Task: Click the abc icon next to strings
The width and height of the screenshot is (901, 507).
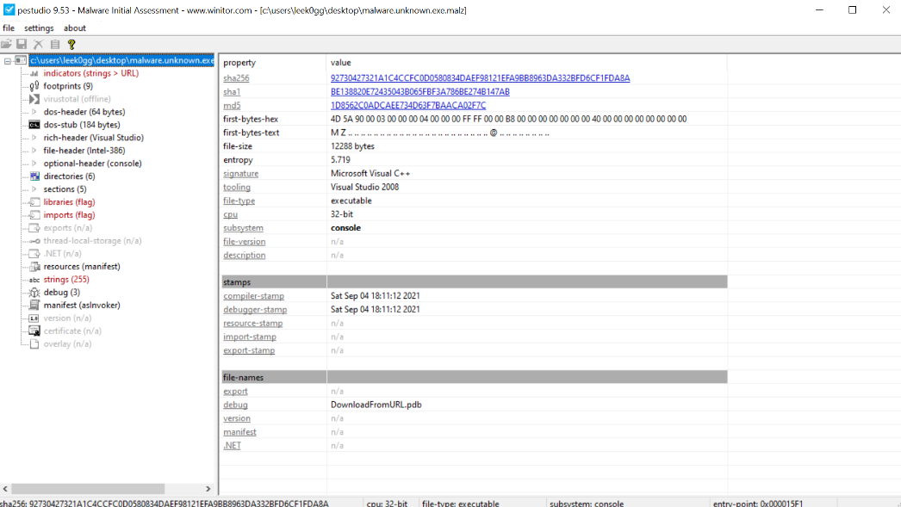Action: point(34,280)
